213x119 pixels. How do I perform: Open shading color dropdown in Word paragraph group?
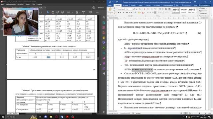(165, 13)
